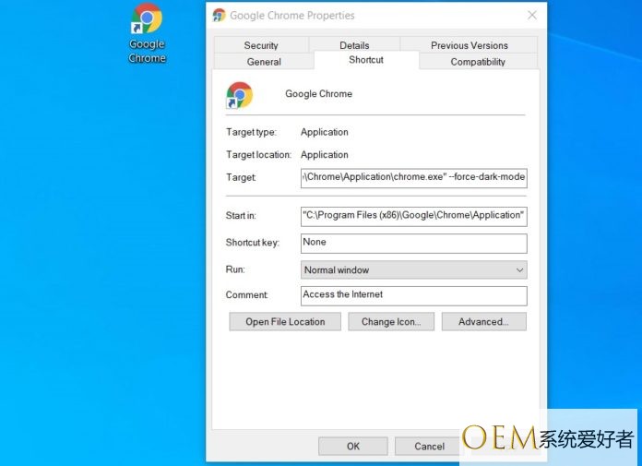Open the Advanced shortcut options
The width and height of the screenshot is (642, 466).
(483, 321)
